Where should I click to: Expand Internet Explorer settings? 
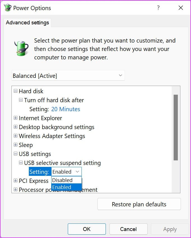tap(15, 118)
